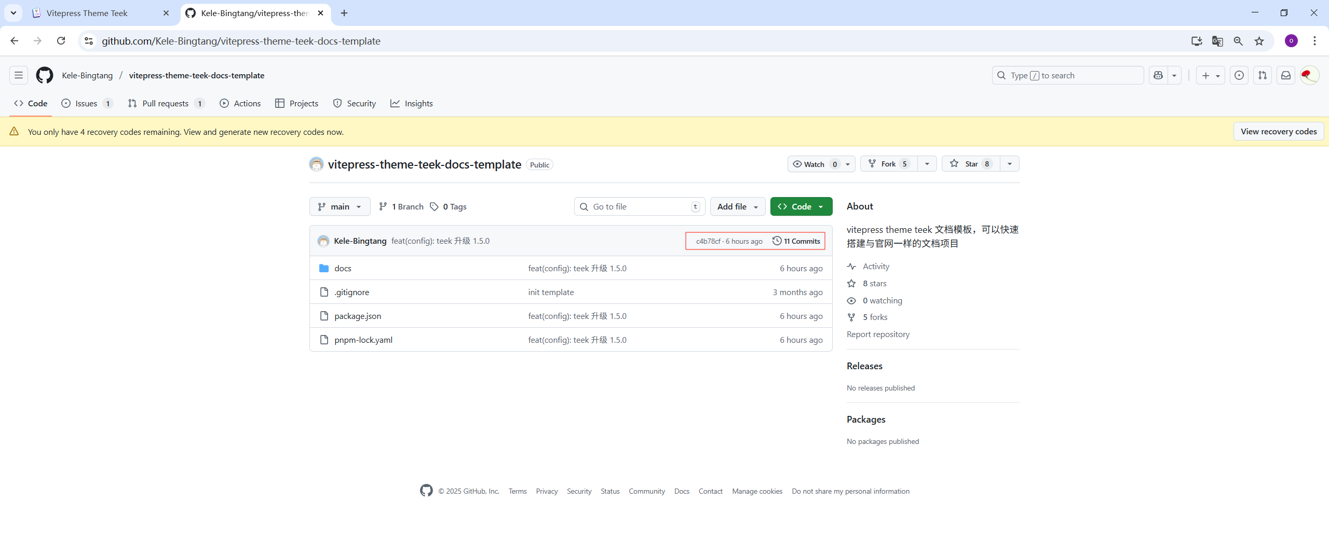Open the Add file dropdown
This screenshot has height=558, width=1329.
coord(737,206)
